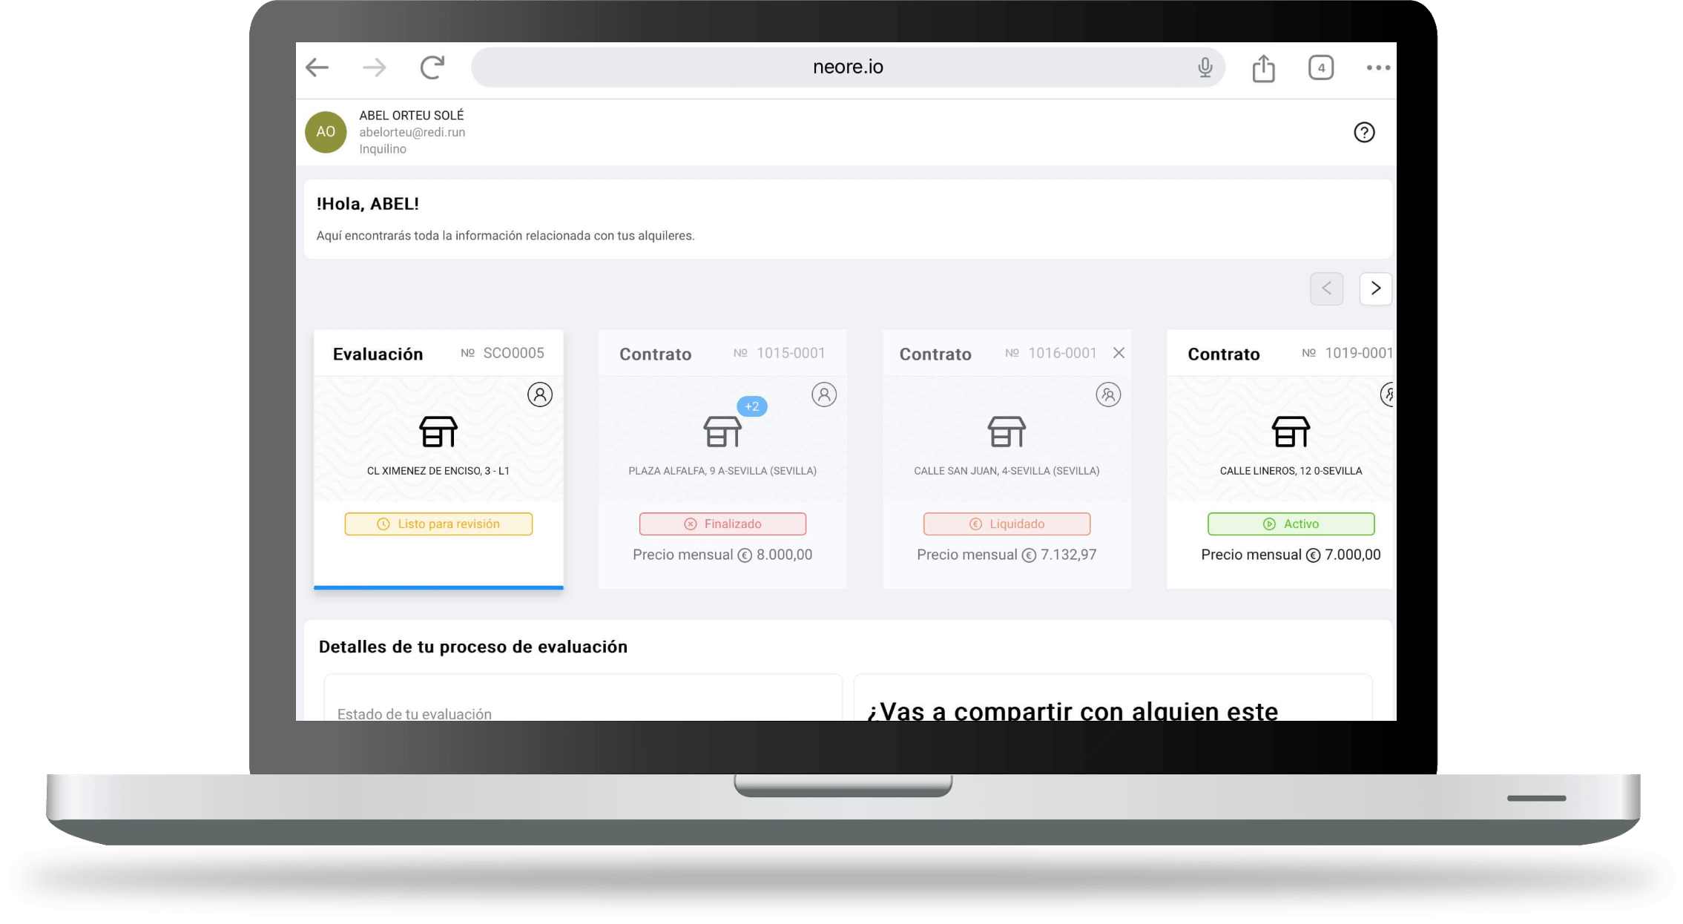Open the browser share icon
The height and width of the screenshot is (924, 1683).
point(1263,68)
